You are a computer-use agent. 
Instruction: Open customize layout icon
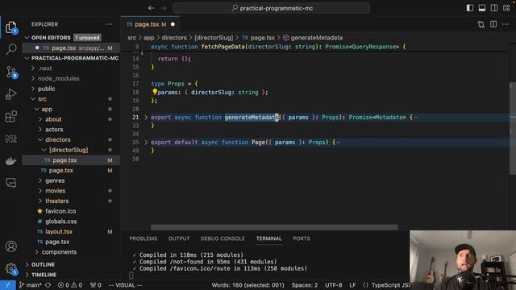[506, 8]
